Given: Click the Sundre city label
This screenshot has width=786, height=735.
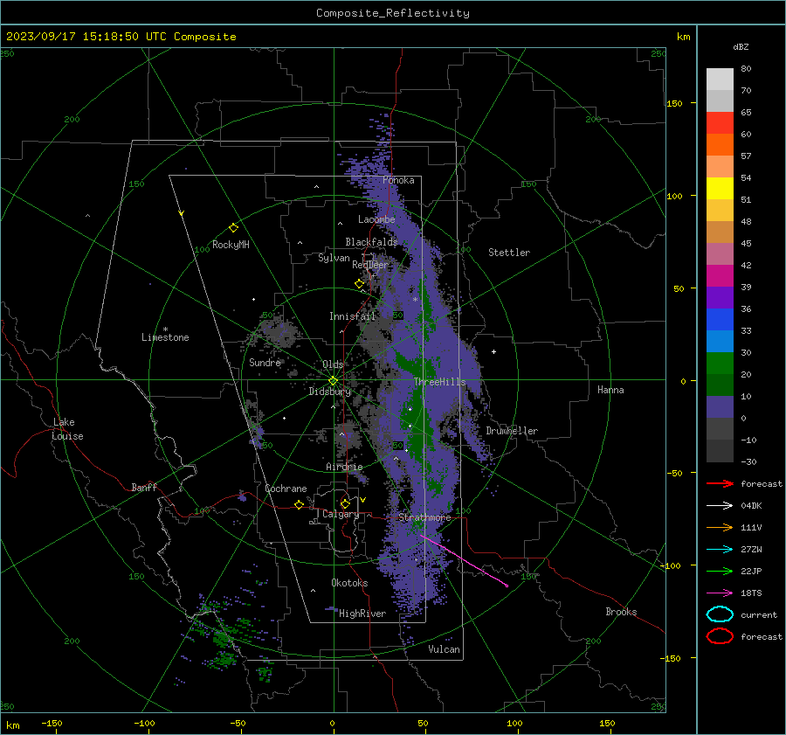Looking at the screenshot, I should click(x=265, y=362).
